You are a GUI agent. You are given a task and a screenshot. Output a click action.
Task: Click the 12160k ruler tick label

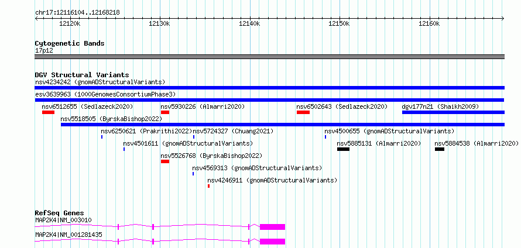[x=429, y=24]
